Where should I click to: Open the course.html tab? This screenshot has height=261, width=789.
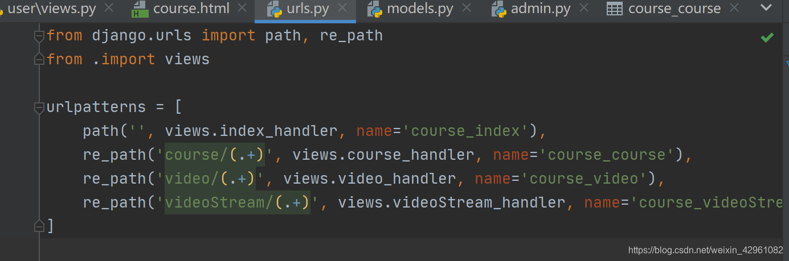(191, 9)
